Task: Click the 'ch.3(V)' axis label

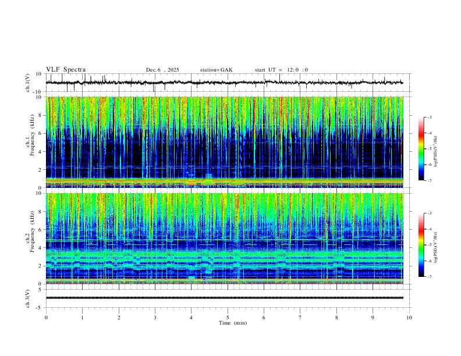Action: [28, 298]
